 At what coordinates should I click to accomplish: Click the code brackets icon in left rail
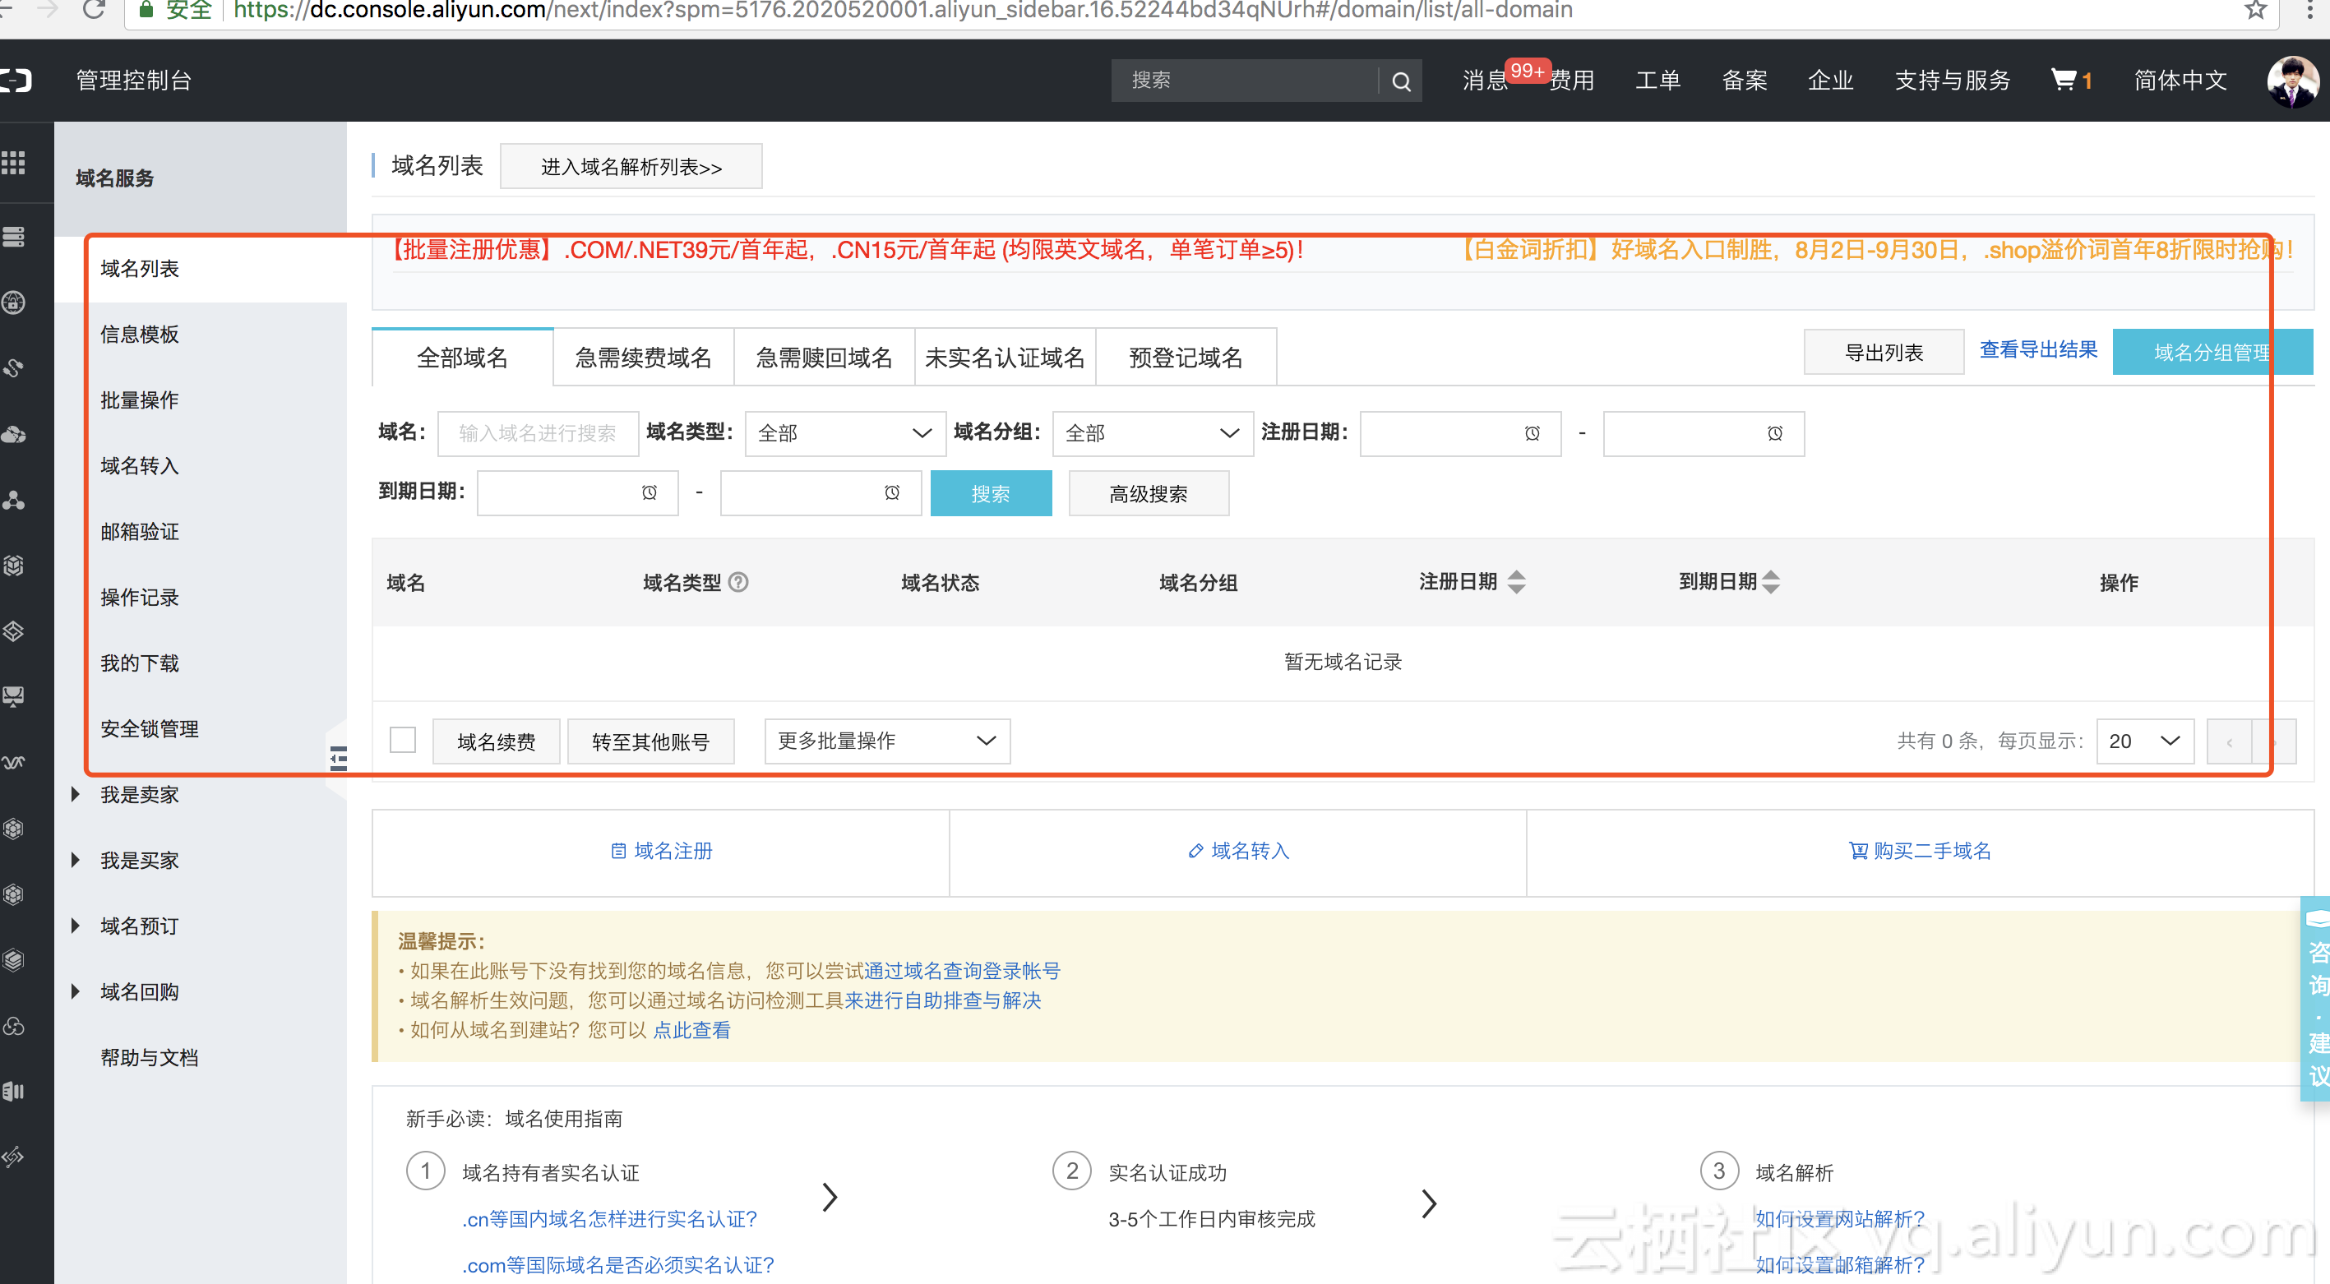click(x=12, y=1157)
